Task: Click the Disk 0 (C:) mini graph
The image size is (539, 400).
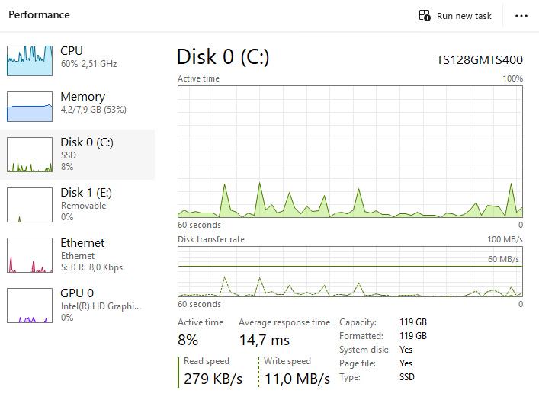Action: [x=30, y=156]
